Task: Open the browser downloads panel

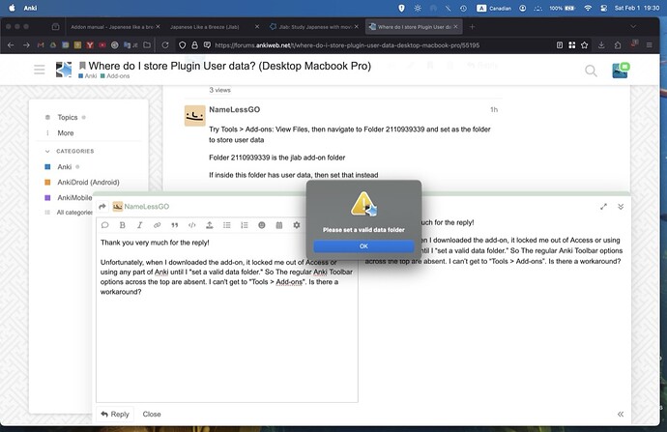Action: [x=601, y=45]
